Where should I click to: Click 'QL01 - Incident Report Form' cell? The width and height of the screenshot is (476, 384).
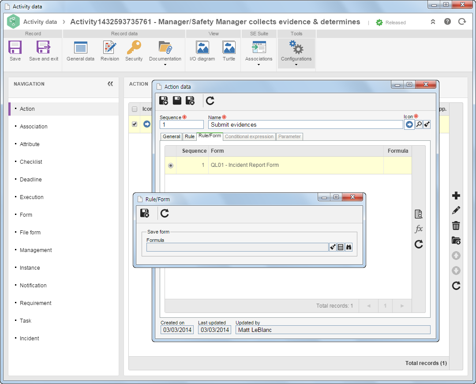296,165
